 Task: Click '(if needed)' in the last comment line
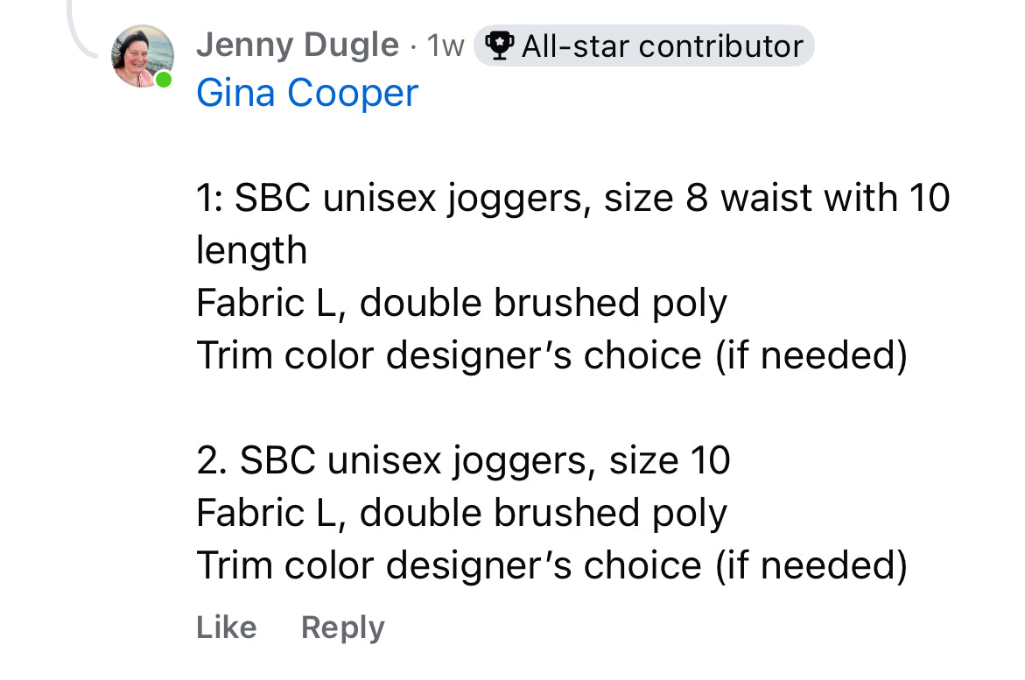811,565
